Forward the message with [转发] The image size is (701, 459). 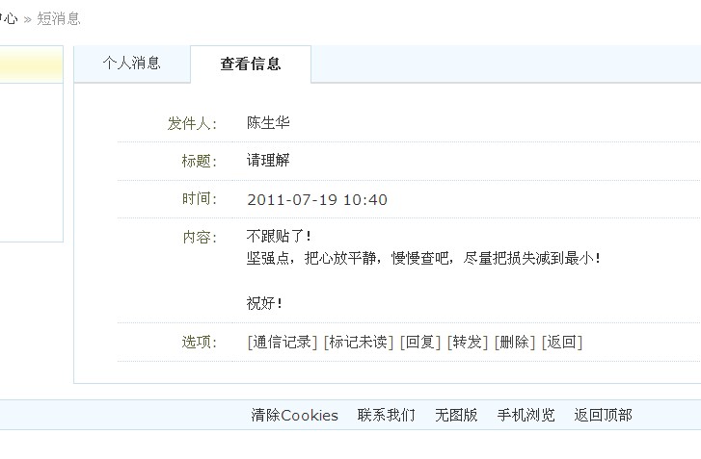(x=468, y=343)
